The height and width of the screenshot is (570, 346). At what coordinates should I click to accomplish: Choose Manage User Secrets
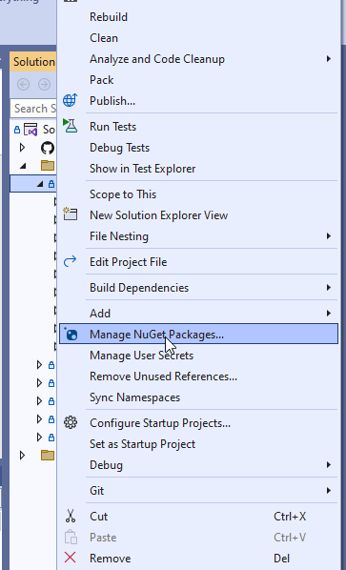pos(141,355)
